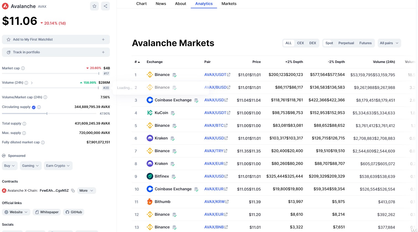The height and width of the screenshot is (232, 418).
Task: Click Coinbase Exchange logo in row 3
Action: click(x=150, y=100)
